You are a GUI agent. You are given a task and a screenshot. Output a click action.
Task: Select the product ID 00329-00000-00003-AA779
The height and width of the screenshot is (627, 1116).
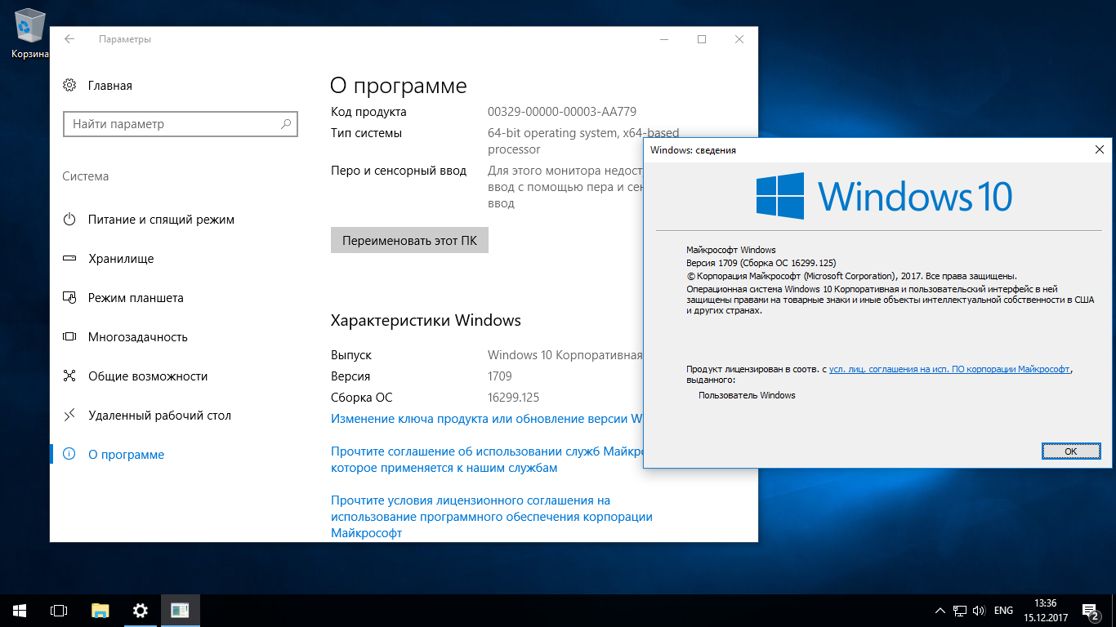[562, 112]
